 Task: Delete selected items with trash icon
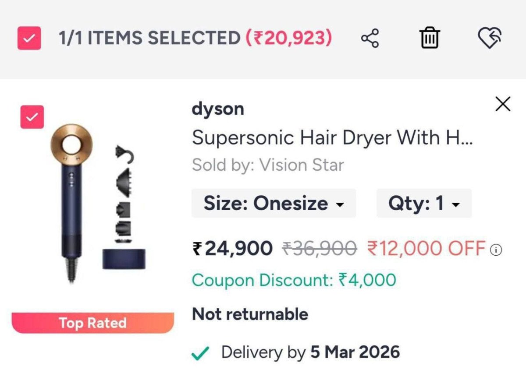click(x=430, y=38)
